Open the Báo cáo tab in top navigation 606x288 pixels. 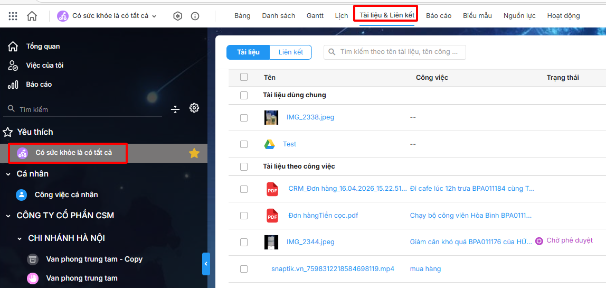tap(439, 16)
